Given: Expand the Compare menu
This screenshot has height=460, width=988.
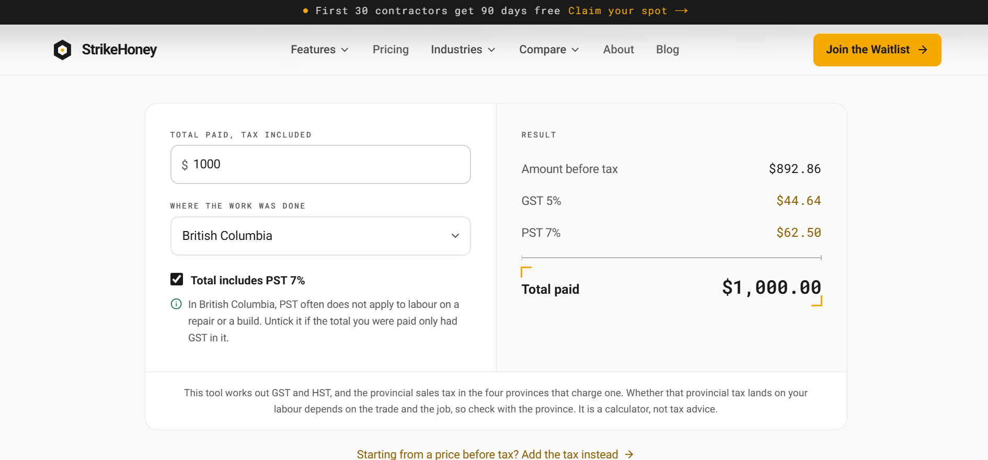Looking at the screenshot, I should (x=549, y=50).
